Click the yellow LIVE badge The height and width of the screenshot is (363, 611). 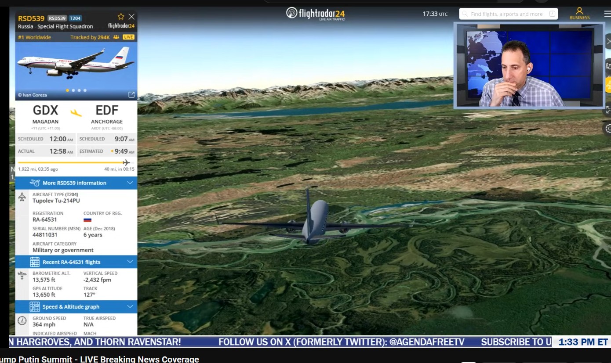pyautogui.click(x=128, y=37)
